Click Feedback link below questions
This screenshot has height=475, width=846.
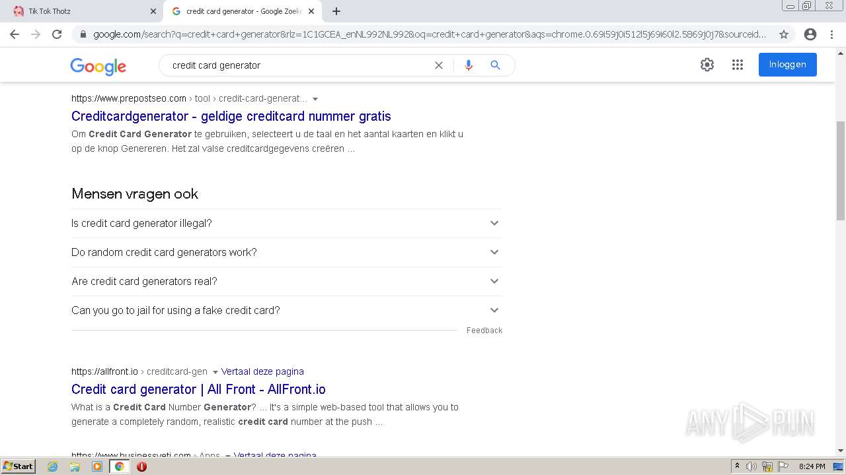pyautogui.click(x=484, y=331)
